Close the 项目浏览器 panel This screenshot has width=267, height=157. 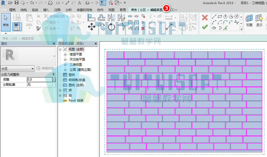[96, 44]
